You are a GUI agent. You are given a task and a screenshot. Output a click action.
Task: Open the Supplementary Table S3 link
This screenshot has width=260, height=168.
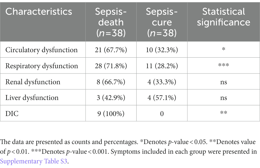[x=33, y=161]
